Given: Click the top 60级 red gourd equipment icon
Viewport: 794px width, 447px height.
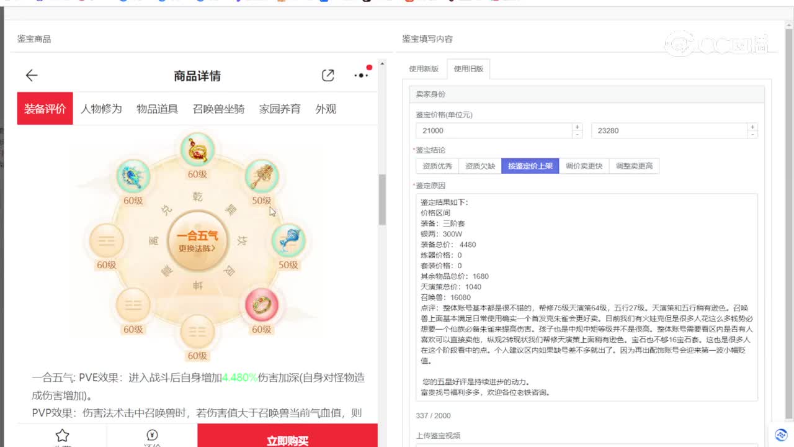Looking at the screenshot, I should 197,150.
